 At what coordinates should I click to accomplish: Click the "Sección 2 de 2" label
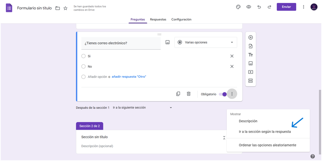pyautogui.click(x=89, y=126)
